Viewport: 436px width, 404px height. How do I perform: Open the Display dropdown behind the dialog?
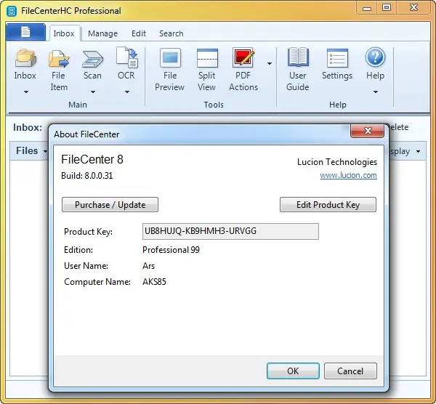click(x=405, y=152)
